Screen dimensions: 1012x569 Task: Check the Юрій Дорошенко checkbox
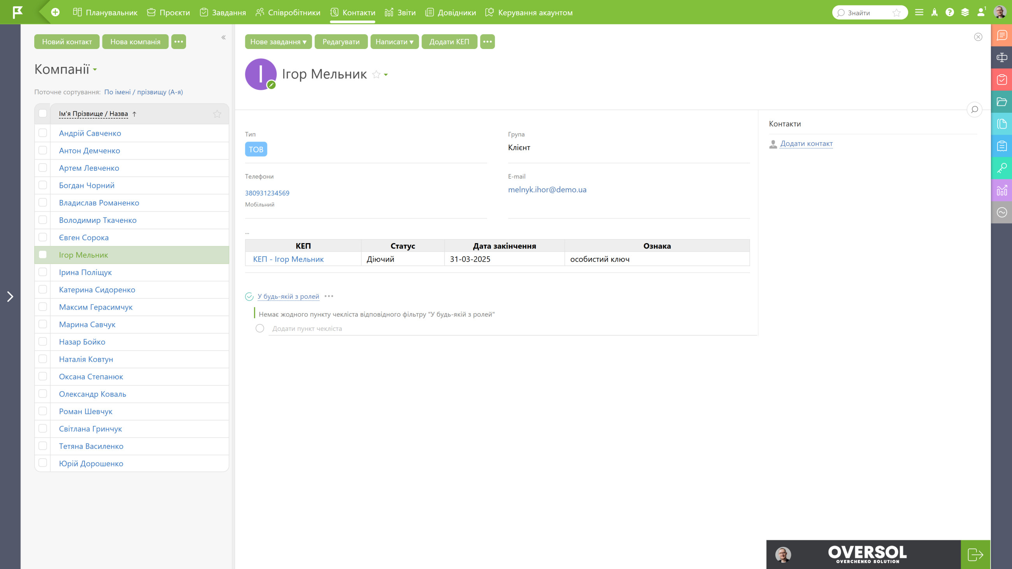[43, 463]
